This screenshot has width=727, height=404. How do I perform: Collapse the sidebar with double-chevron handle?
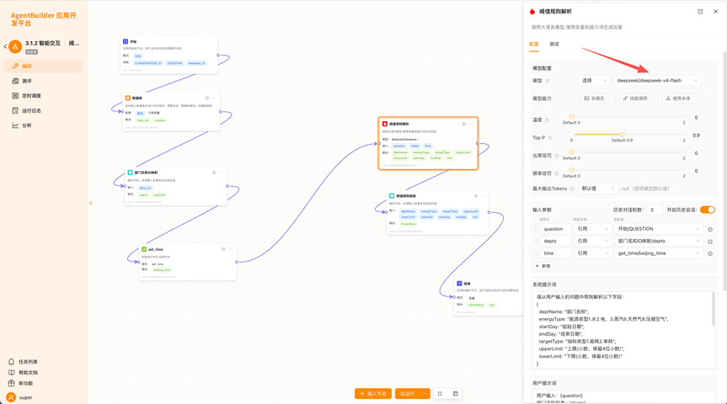(90, 203)
